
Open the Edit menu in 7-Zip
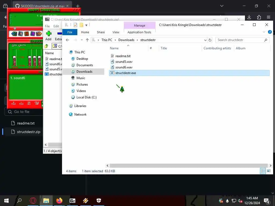[x=56, y=26]
